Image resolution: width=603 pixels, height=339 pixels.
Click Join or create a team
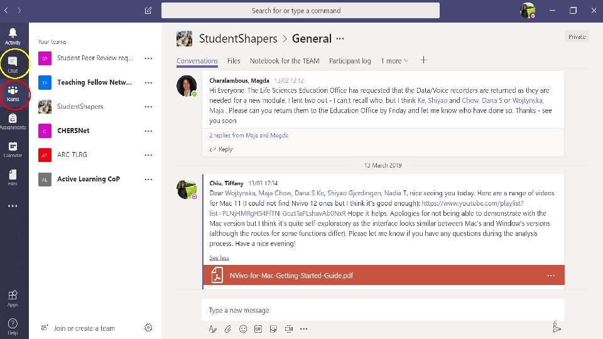[78, 328]
